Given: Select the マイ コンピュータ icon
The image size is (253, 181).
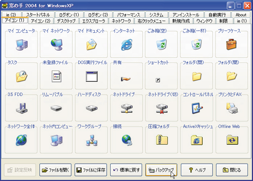Looking at the screenshot, I should pos(22,45).
